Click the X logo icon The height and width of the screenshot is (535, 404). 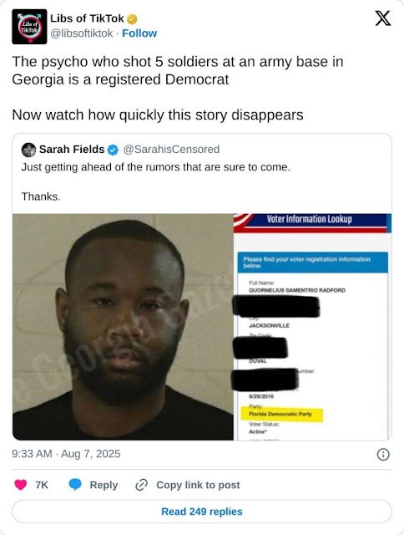coord(383,18)
